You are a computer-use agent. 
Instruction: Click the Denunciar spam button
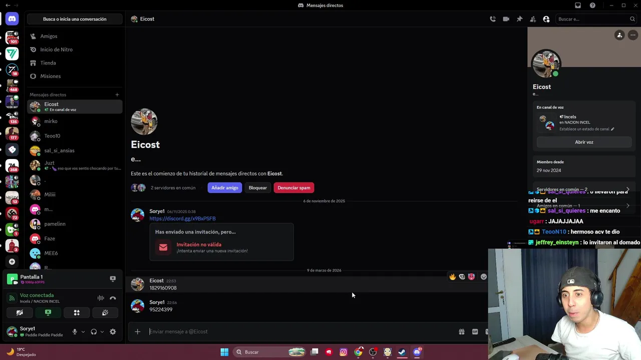[294, 187]
